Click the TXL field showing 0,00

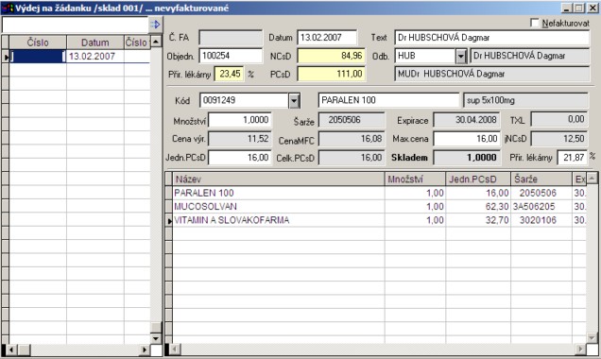pyautogui.click(x=558, y=120)
